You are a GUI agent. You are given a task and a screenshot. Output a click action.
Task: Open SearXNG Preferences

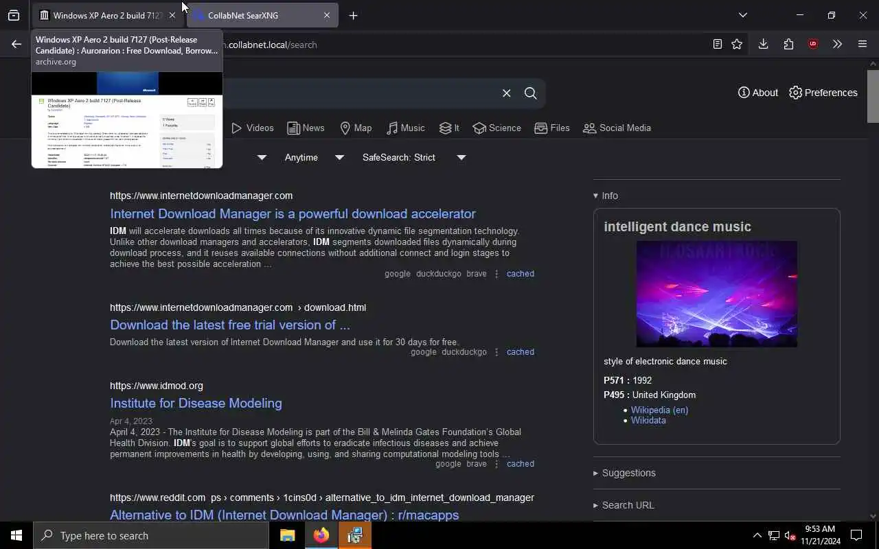click(x=823, y=93)
